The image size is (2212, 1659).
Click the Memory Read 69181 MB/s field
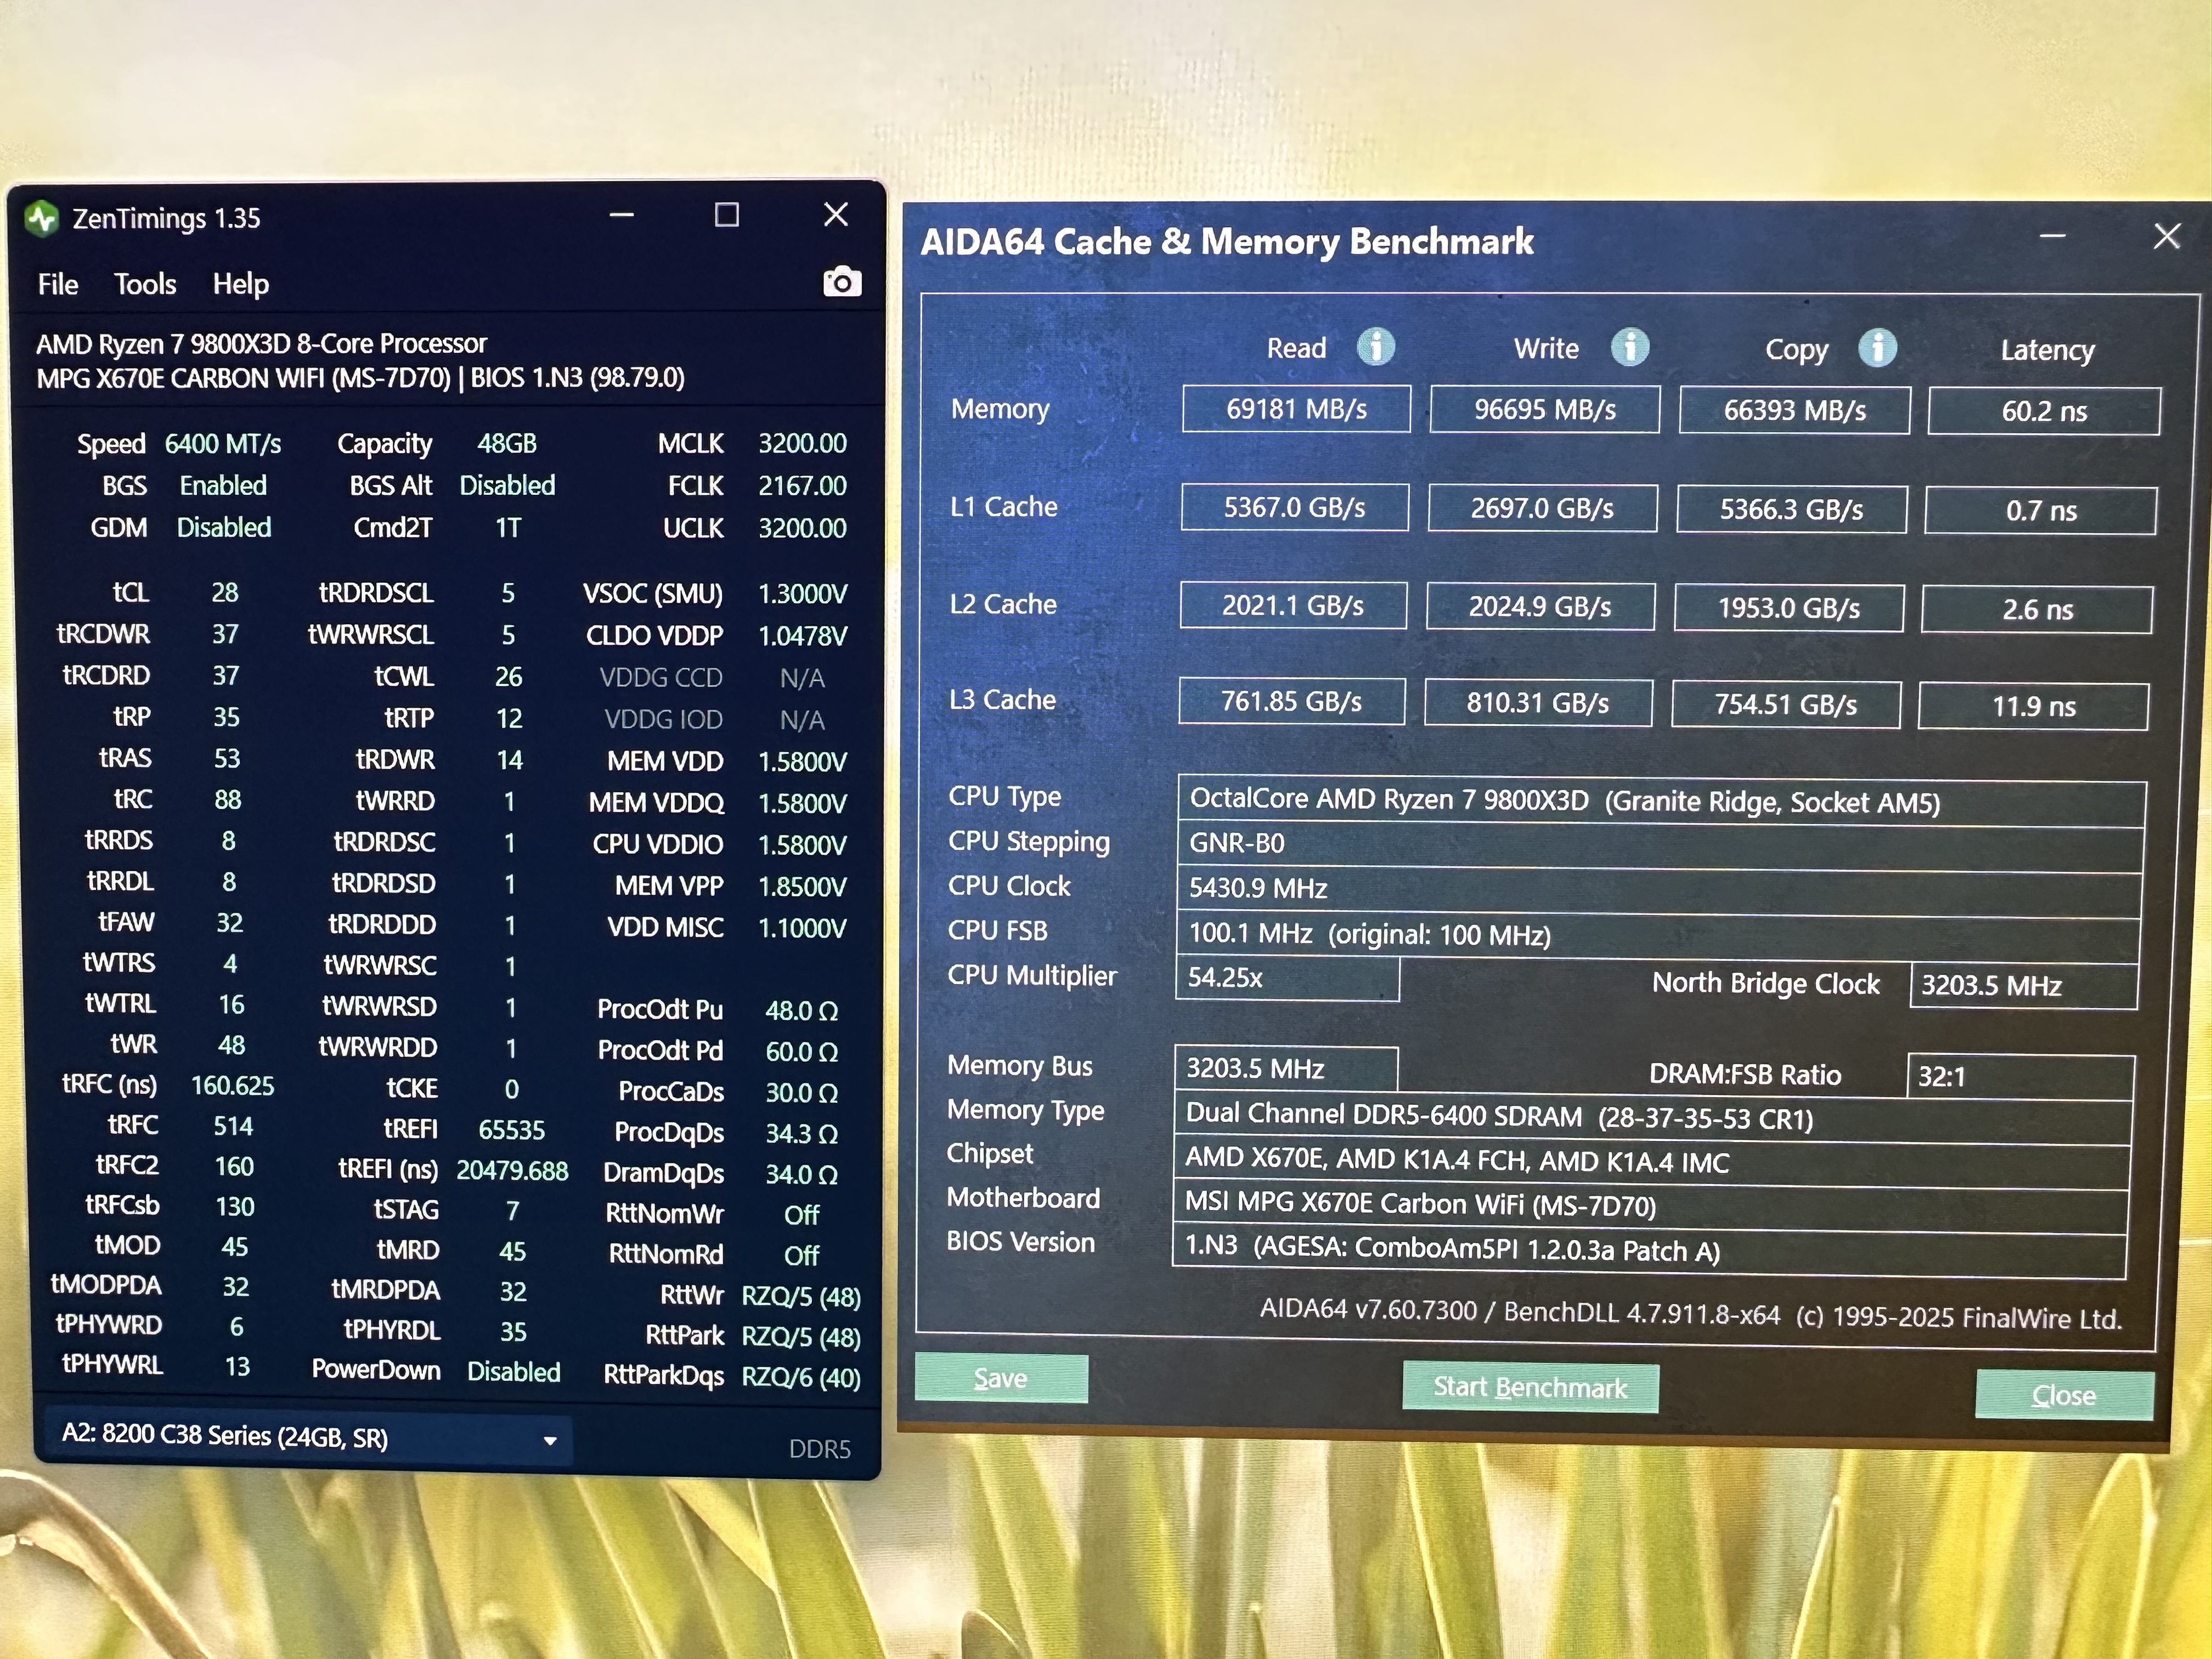[1296, 409]
